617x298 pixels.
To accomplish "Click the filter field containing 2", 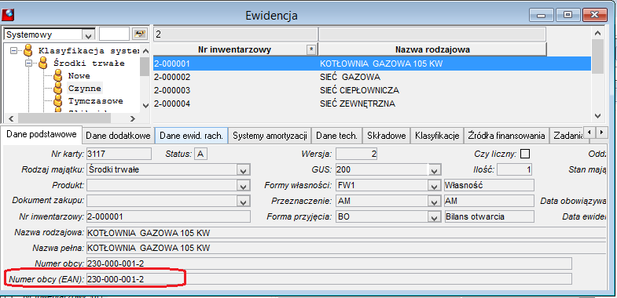I will click(235, 35).
